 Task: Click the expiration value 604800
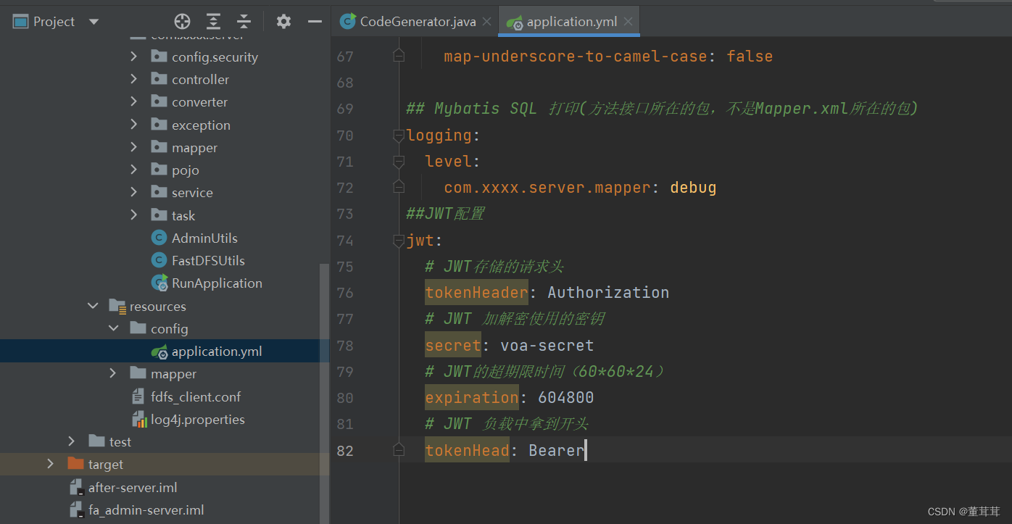coord(566,398)
